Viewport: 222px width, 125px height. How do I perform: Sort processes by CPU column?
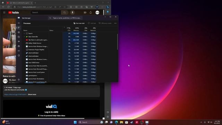coord(68,29)
